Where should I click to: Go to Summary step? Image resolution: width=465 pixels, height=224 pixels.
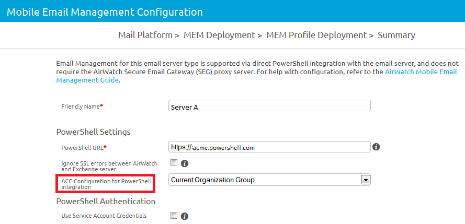pos(396,35)
